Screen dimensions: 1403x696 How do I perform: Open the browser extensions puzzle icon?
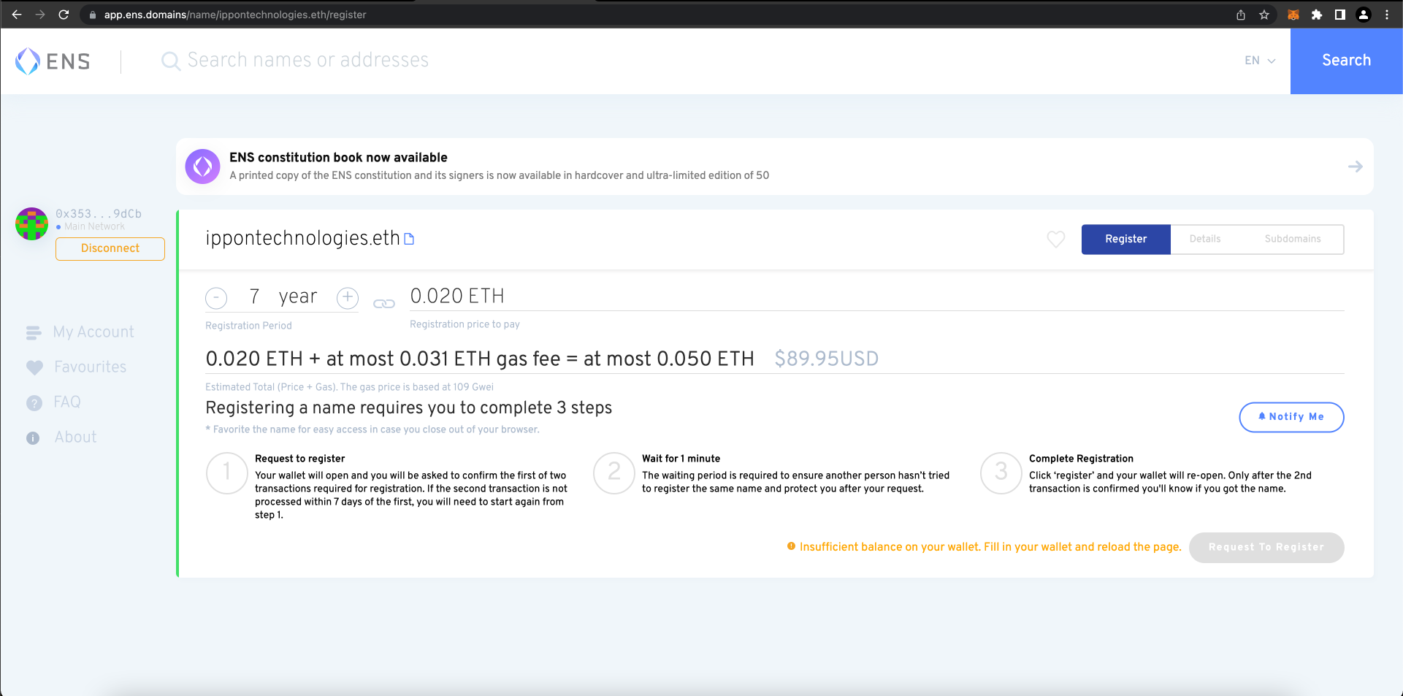coord(1317,15)
